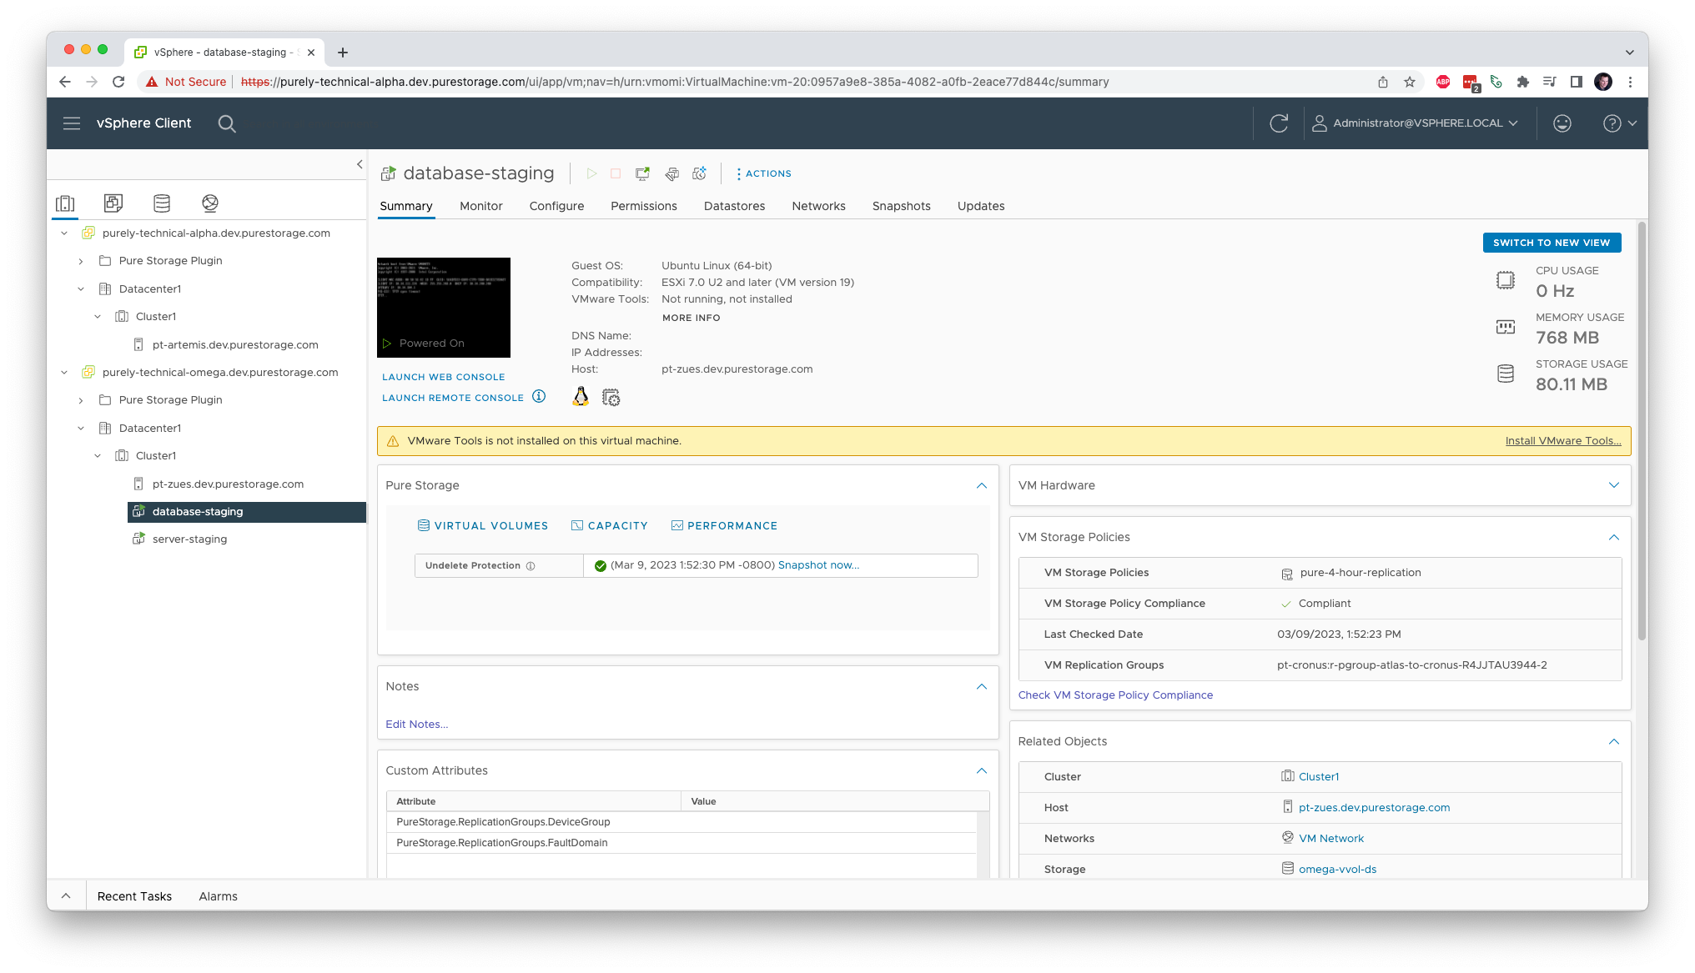Switch to Networking inventory view
This screenshot has height=973, width=1695.
[x=210, y=203]
